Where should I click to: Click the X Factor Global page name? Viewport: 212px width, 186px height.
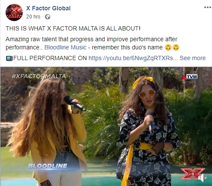pyautogui.click(x=48, y=8)
